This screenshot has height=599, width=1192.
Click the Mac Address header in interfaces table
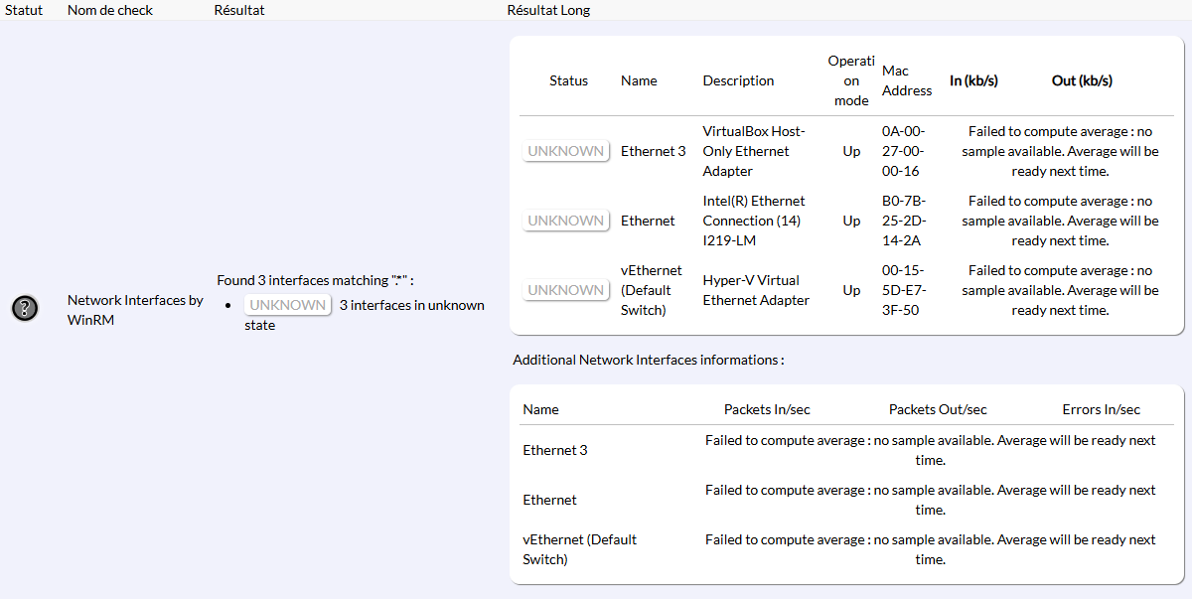(906, 80)
